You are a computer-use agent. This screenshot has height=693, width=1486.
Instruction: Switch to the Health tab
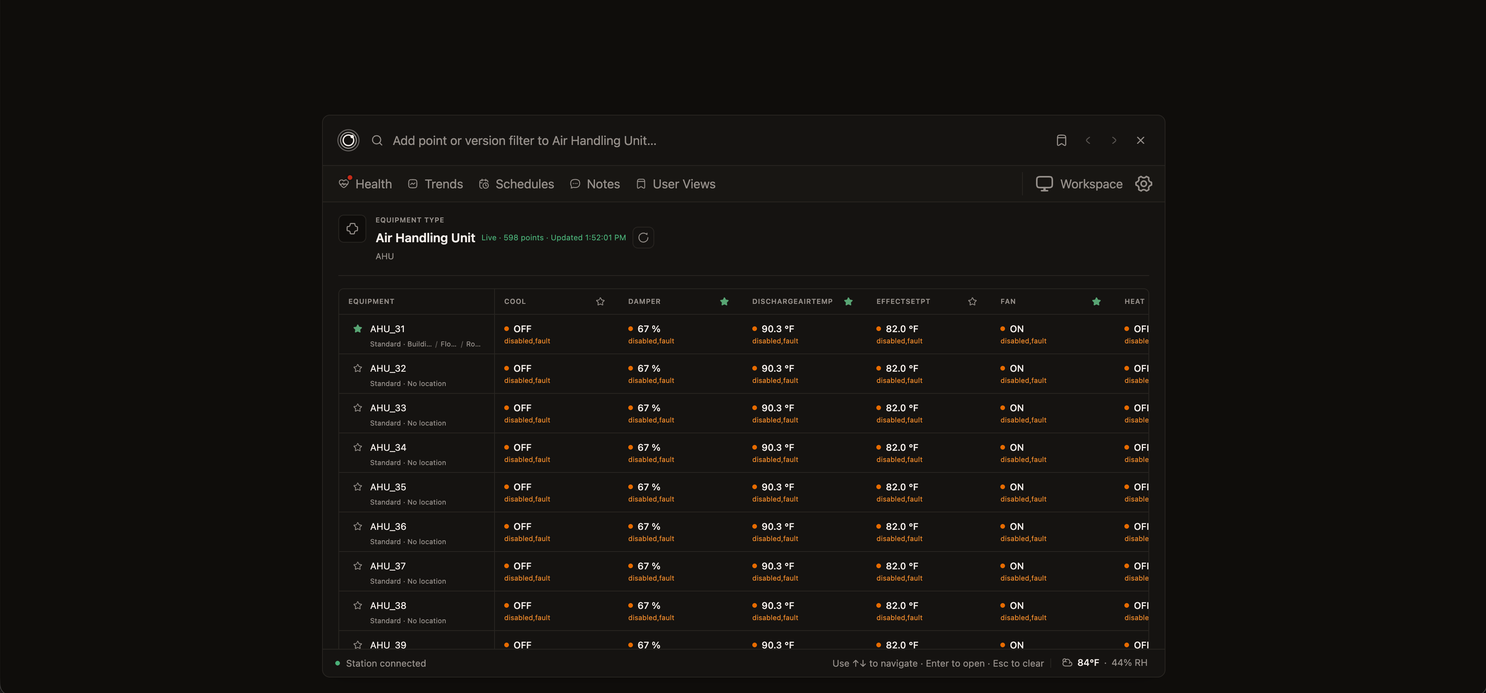pos(365,183)
